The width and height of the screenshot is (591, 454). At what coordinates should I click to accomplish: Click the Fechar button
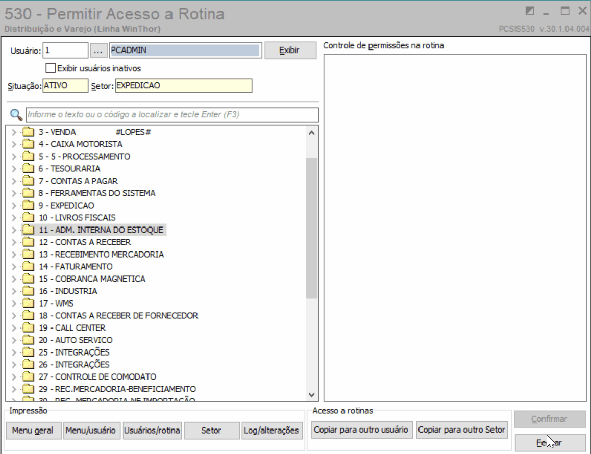550,443
